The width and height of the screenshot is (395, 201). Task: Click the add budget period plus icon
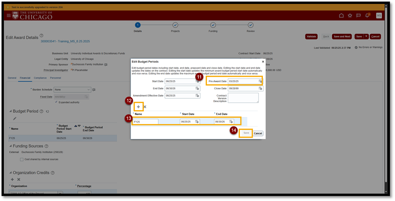coord(138,107)
